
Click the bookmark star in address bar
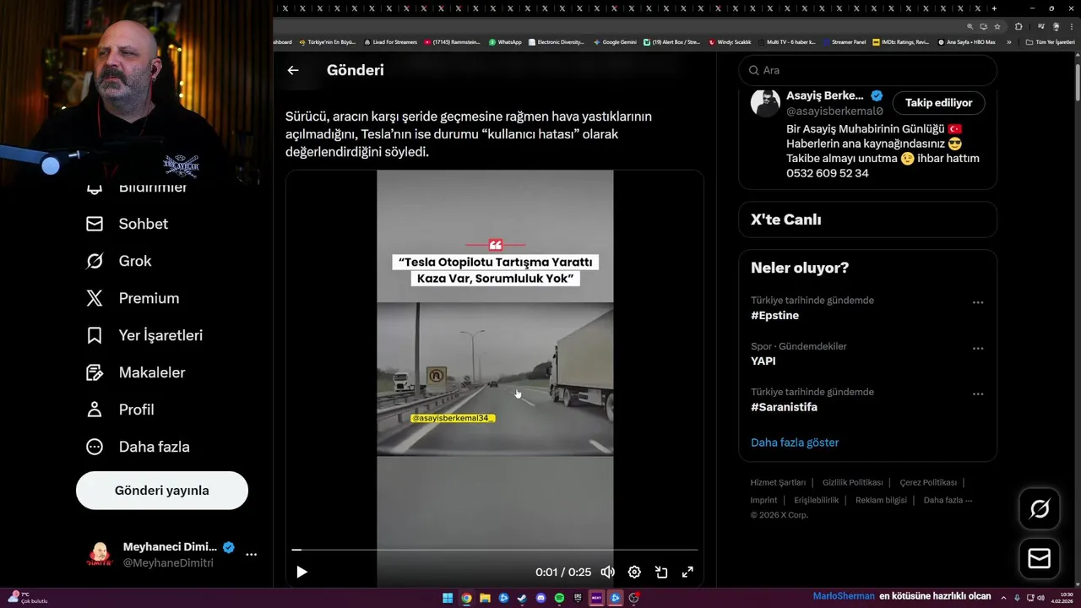[997, 26]
